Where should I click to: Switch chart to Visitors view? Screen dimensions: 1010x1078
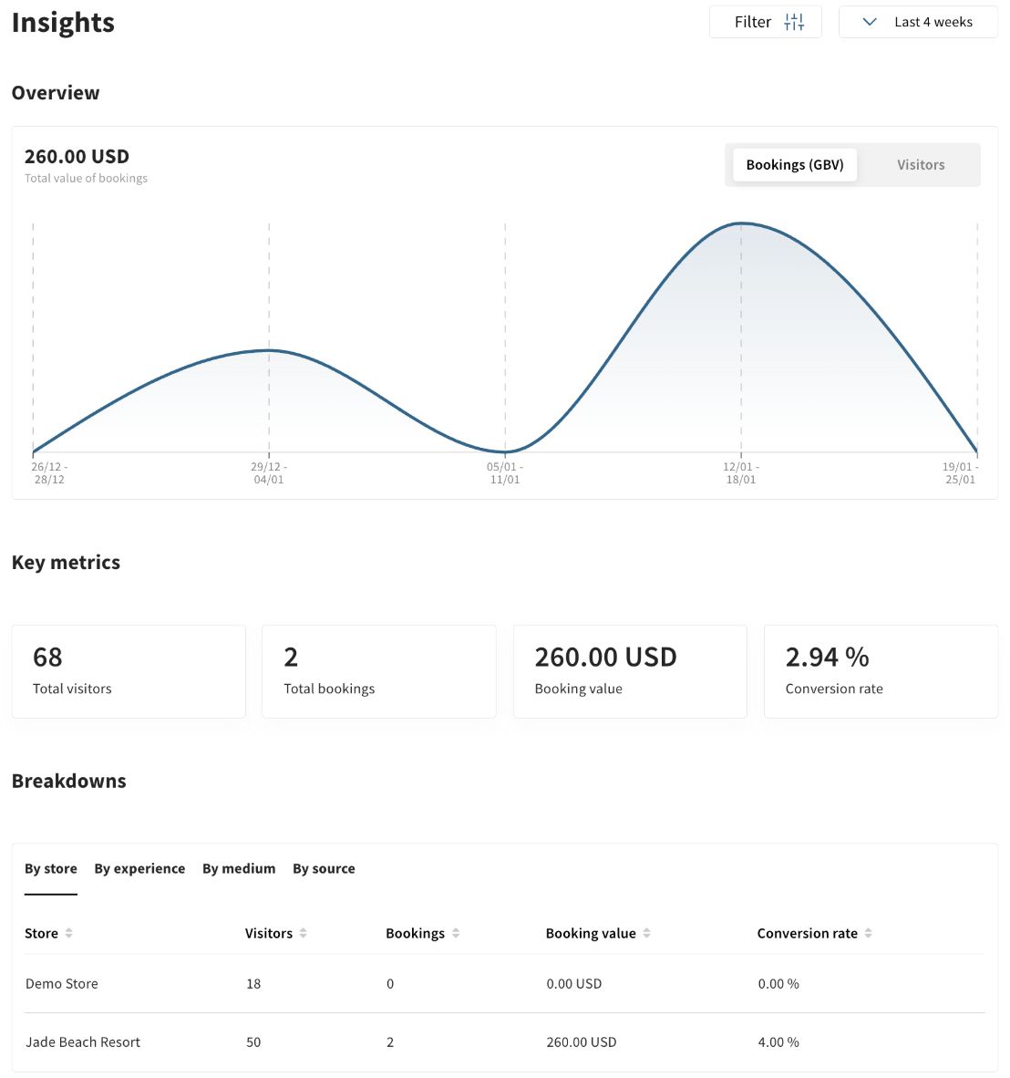coord(920,165)
